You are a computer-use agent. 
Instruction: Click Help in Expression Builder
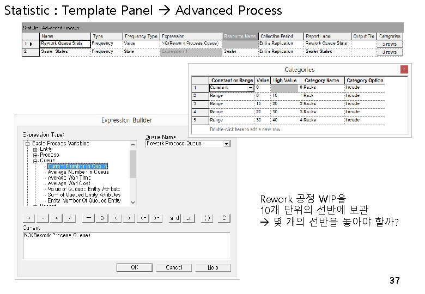pyautogui.click(x=213, y=267)
